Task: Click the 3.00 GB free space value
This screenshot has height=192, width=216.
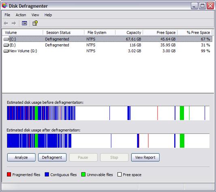Action: click(x=169, y=51)
